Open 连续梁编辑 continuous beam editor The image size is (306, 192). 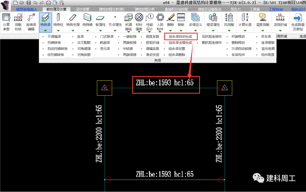(31, 22)
